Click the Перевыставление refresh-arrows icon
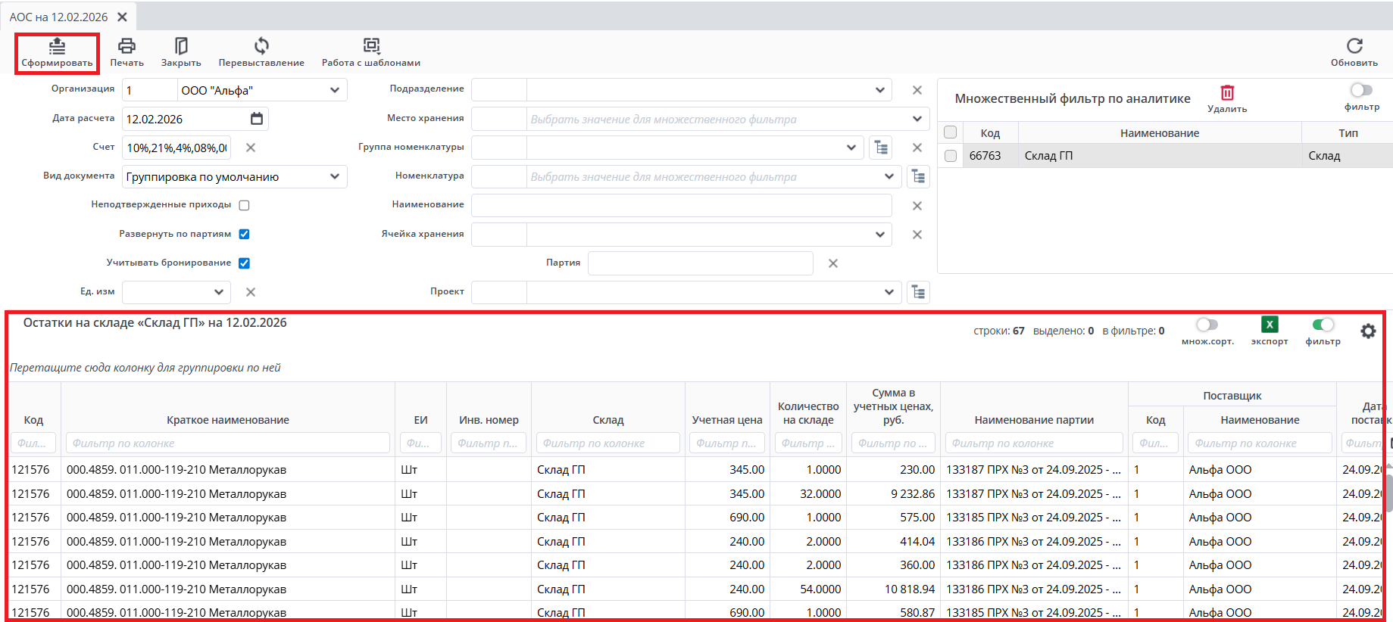 point(261,46)
